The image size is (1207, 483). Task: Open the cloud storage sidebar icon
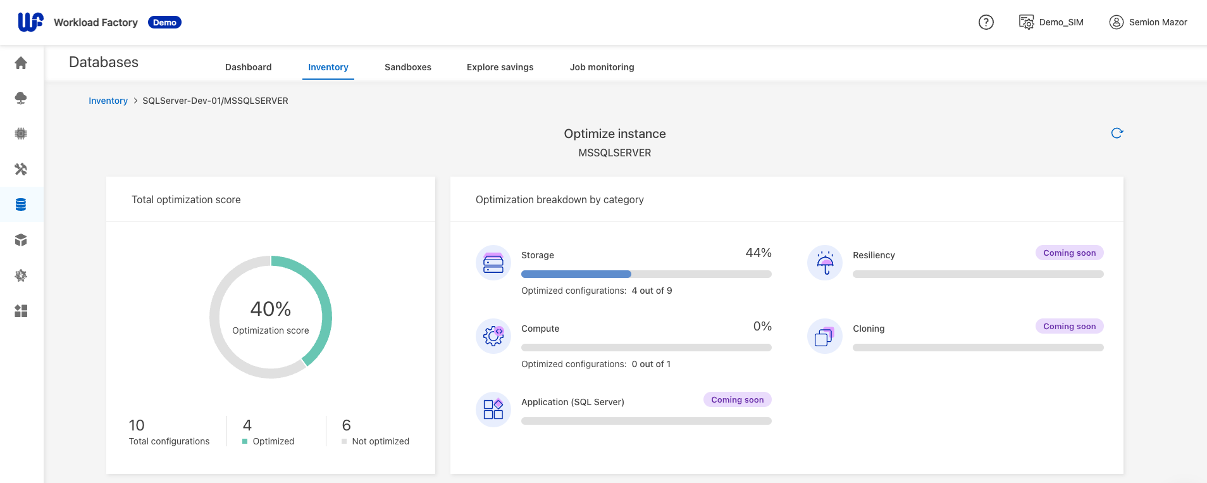(x=21, y=98)
